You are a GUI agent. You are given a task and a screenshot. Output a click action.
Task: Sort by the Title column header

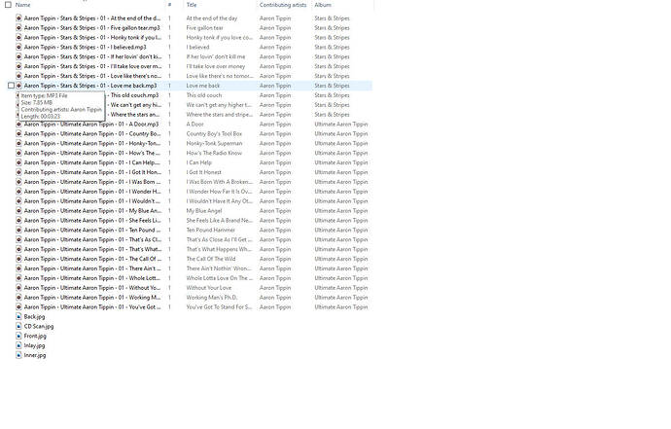192,5
